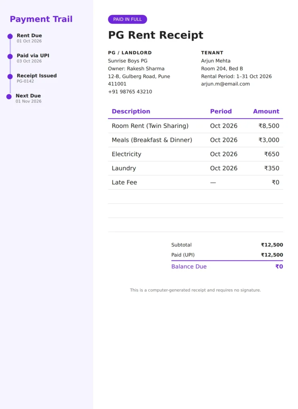Viewport: 298px width, 409px height.
Task: Click the email arjun.m@email.com
Action: coord(225,84)
